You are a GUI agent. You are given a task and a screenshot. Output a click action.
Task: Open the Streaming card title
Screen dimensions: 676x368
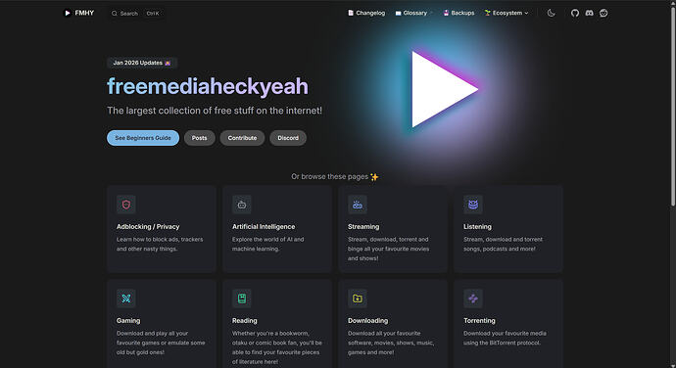[363, 227]
